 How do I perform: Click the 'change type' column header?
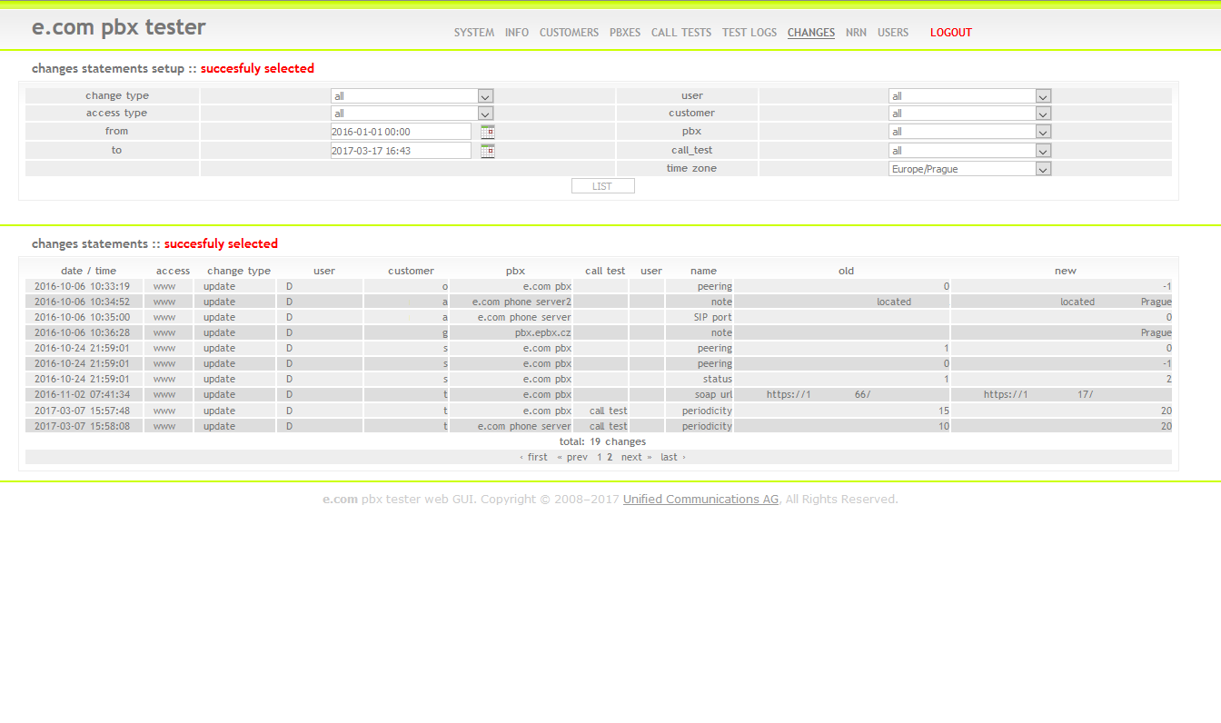(239, 271)
